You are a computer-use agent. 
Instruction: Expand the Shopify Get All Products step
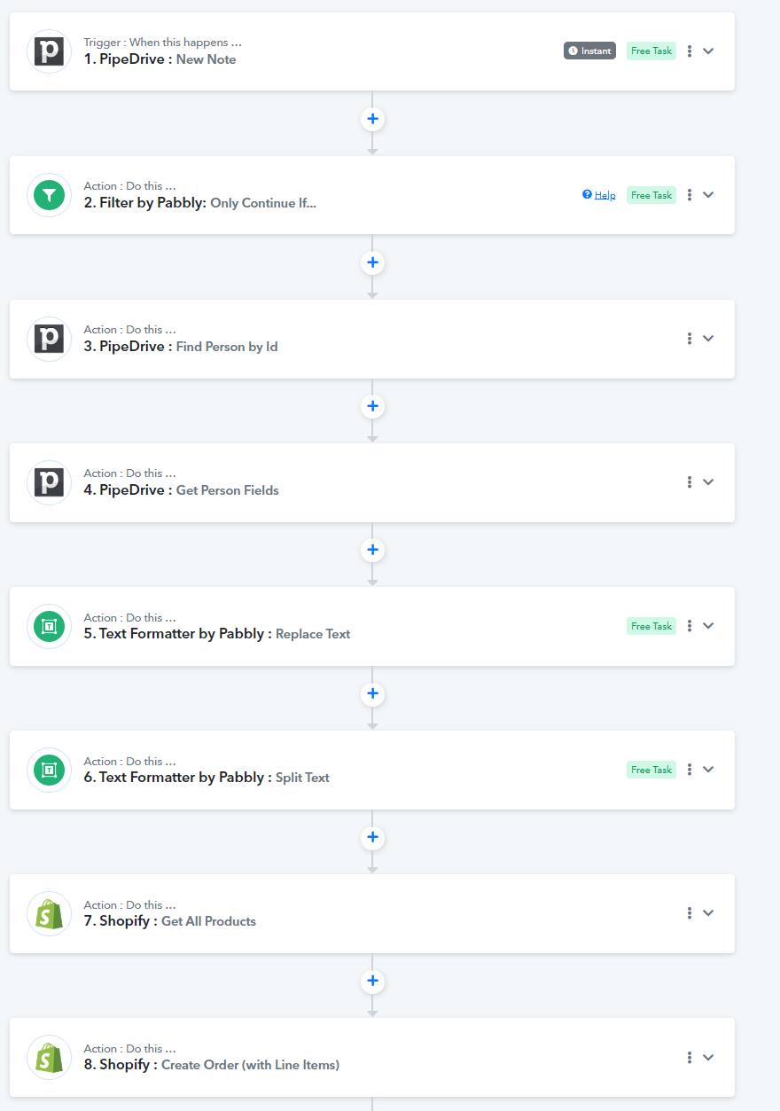pos(708,913)
